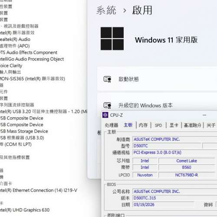
Task: Select the USB 3.0 根集線器 device
Action: 22,138
